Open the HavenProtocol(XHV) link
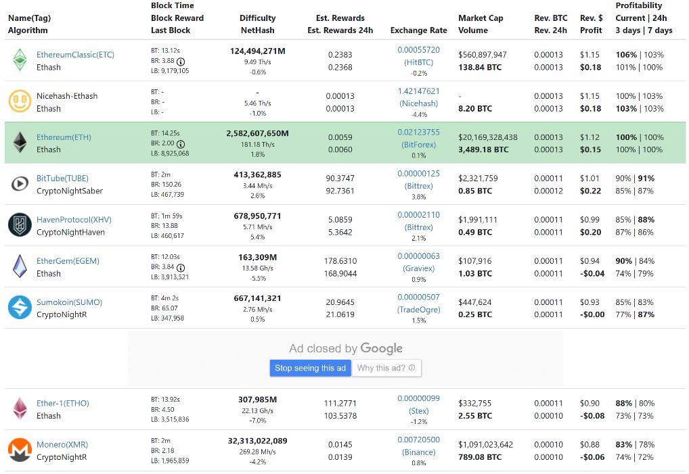Screen dimensions: 689x474 (74, 220)
